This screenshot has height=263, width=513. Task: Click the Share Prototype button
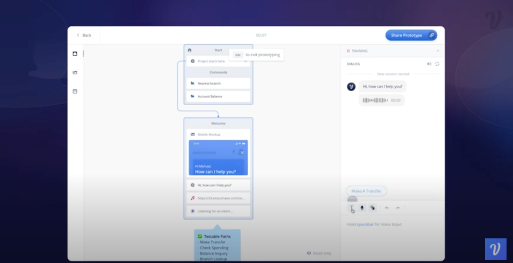(411, 35)
